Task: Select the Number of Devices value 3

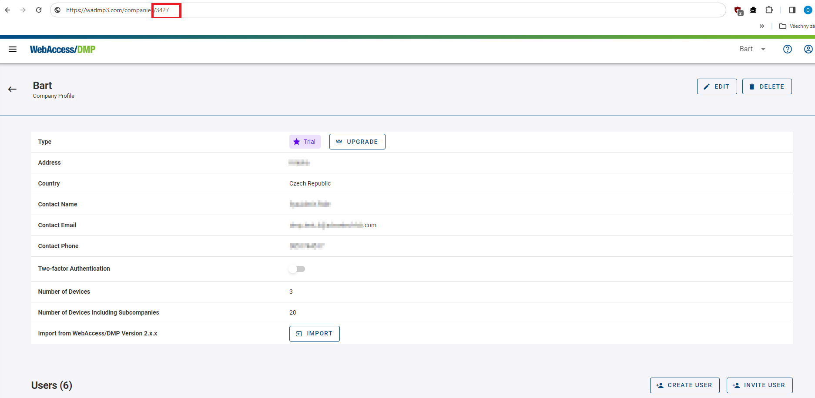Action: coord(291,292)
